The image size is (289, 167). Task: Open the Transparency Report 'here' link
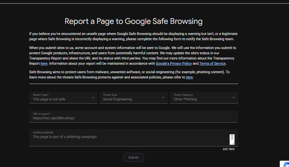click(44, 63)
